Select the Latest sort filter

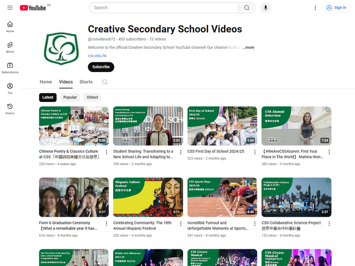[48, 98]
